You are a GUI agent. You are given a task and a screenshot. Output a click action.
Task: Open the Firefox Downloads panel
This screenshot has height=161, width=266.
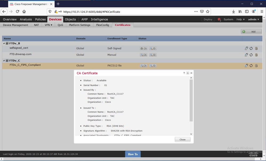pyautogui.click(x=233, y=11)
